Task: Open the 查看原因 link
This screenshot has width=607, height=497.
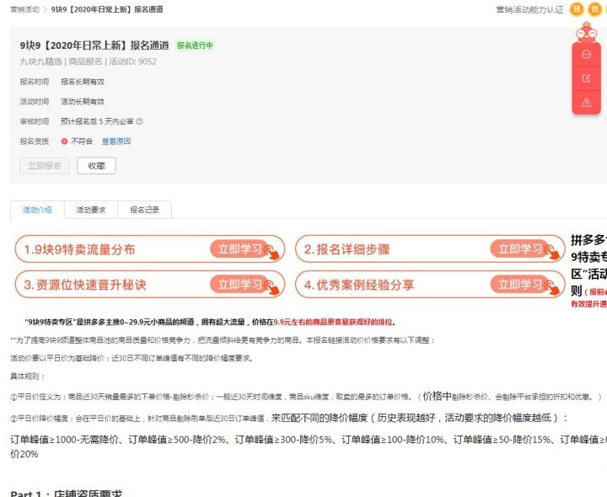Action: (x=116, y=142)
